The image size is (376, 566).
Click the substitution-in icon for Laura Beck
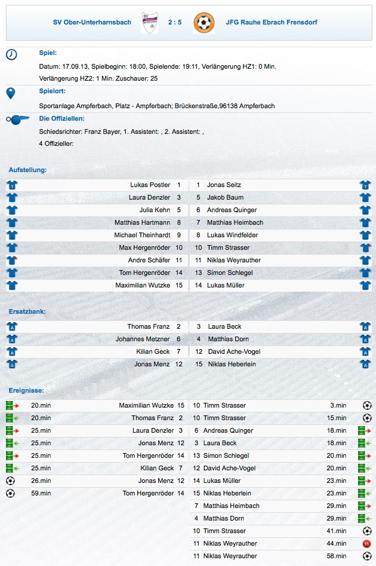(x=365, y=443)
